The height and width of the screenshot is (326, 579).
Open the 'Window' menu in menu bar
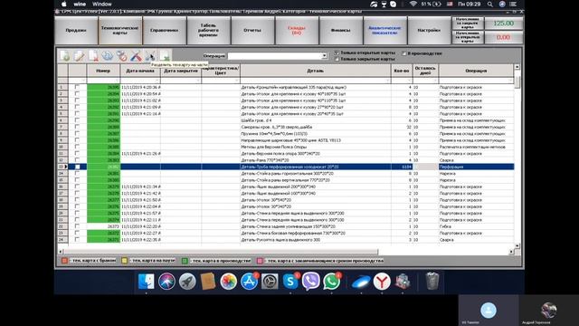coord(102,4)
